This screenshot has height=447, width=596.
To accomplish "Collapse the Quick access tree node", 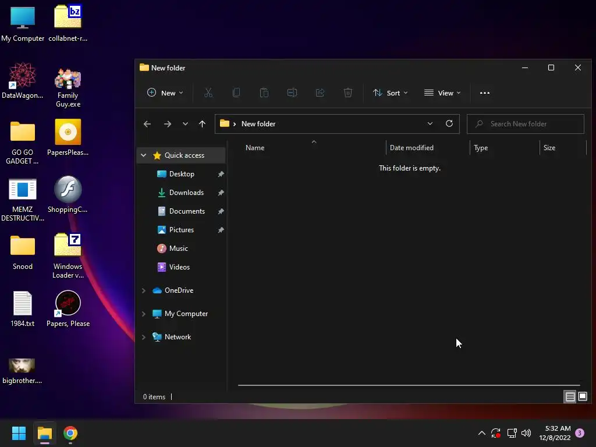I will [143, 155].
